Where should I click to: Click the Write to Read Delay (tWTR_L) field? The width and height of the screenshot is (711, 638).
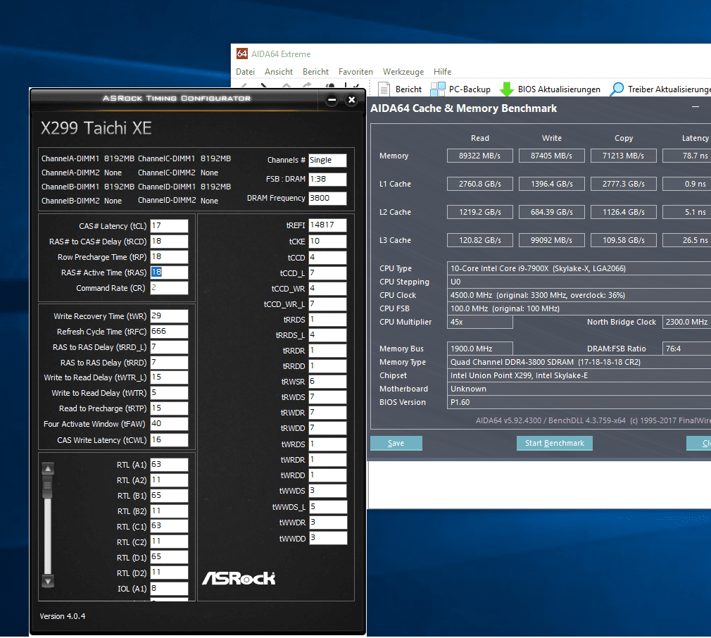[169, 377]
